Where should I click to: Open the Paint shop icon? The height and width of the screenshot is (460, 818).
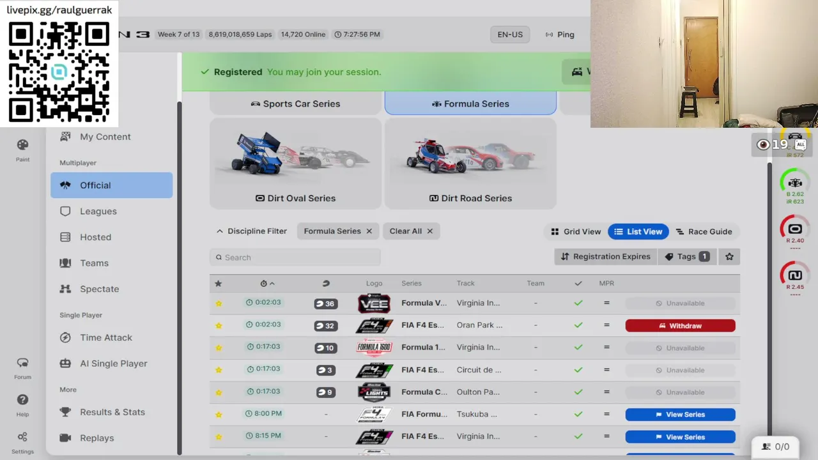[x=22, y=144]
